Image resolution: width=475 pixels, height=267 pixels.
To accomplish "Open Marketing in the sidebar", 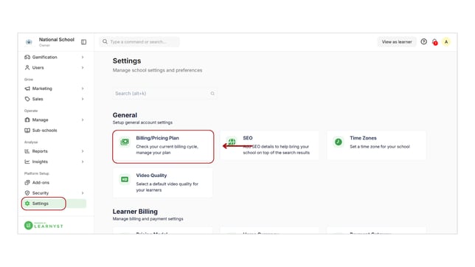I will [55, 89].
